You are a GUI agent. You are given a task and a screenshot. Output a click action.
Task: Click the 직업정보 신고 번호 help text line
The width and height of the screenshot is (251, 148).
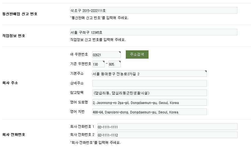tap(98, 40)
